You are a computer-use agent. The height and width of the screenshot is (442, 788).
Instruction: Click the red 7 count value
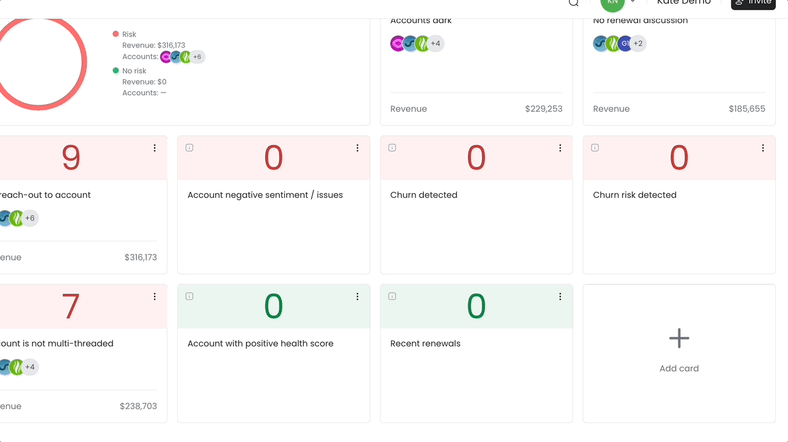point(71,306)
